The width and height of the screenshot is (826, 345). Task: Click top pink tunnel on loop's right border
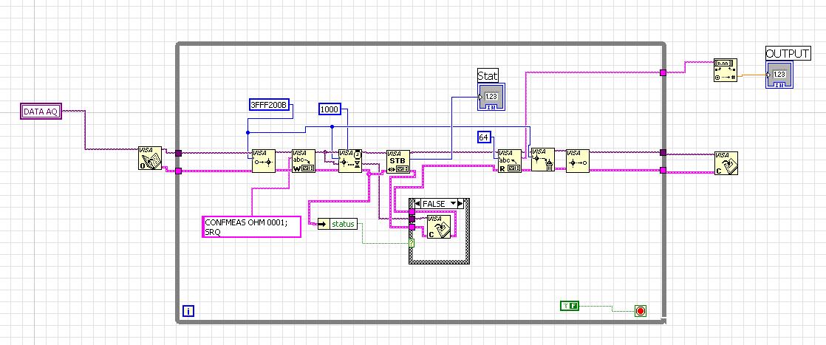(663, 72)
